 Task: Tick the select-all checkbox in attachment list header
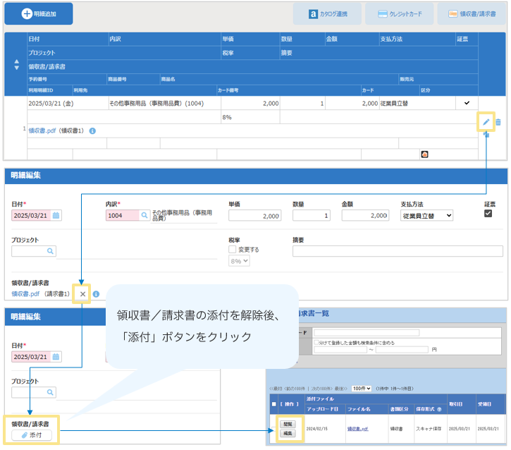coord(274,404)
